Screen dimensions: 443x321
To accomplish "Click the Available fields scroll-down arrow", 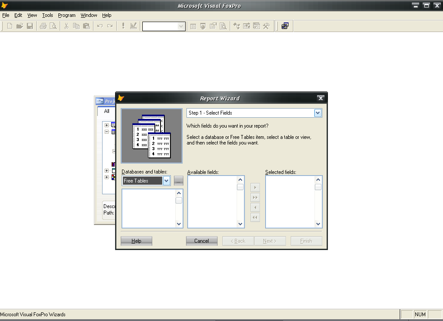I will [x=241, y=224].
